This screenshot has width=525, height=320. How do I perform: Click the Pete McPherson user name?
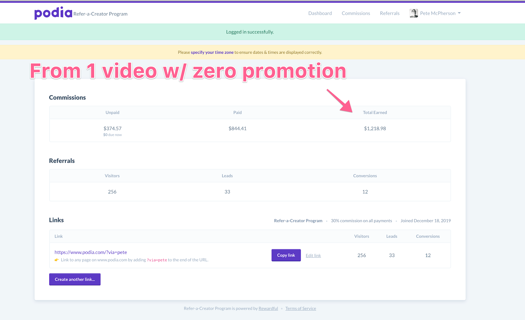438,13
